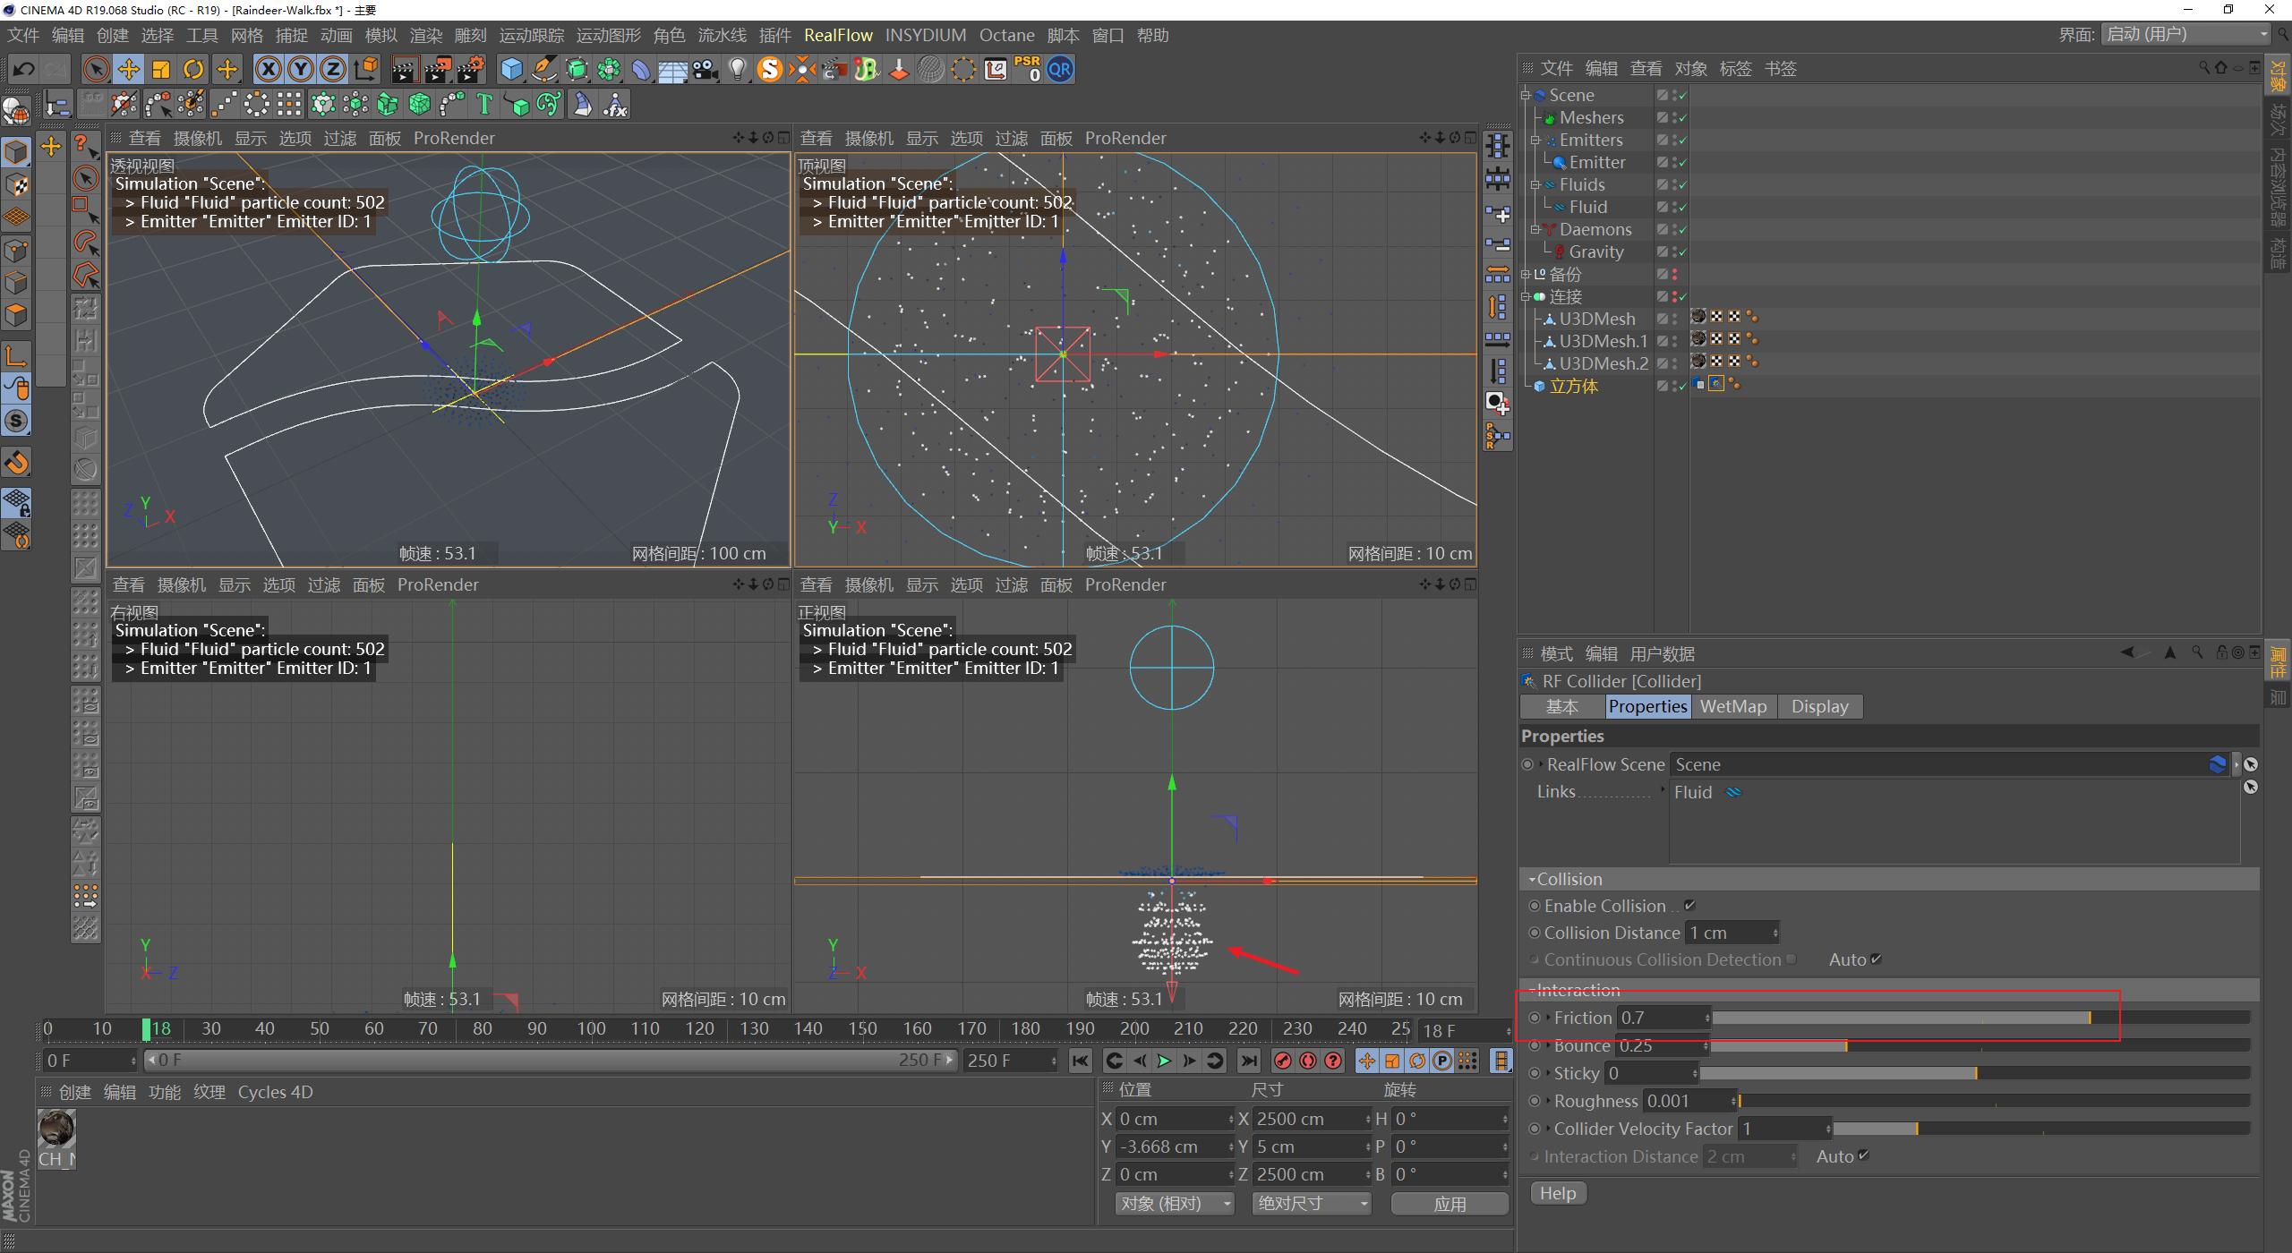Toggle Auto checkbox for Interaction Distance
The image size is (2292, 1253).
(x=1864, y=1156)
